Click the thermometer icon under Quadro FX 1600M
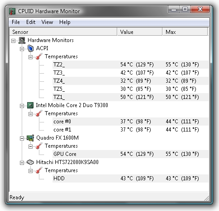The width and height of the screenshot is (219, 211). click(39, 146)
